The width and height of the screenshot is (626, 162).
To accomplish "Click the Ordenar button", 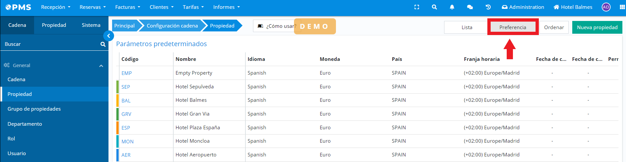I will pos(554,27).
